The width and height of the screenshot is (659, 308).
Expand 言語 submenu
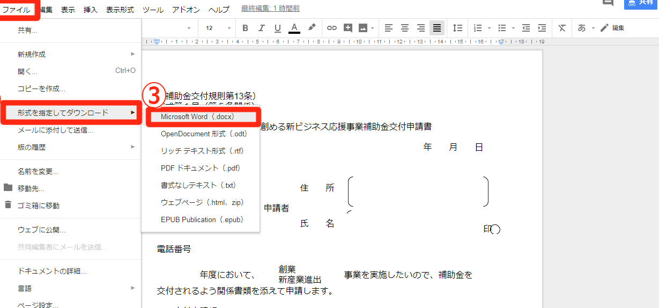click(71, 288)
